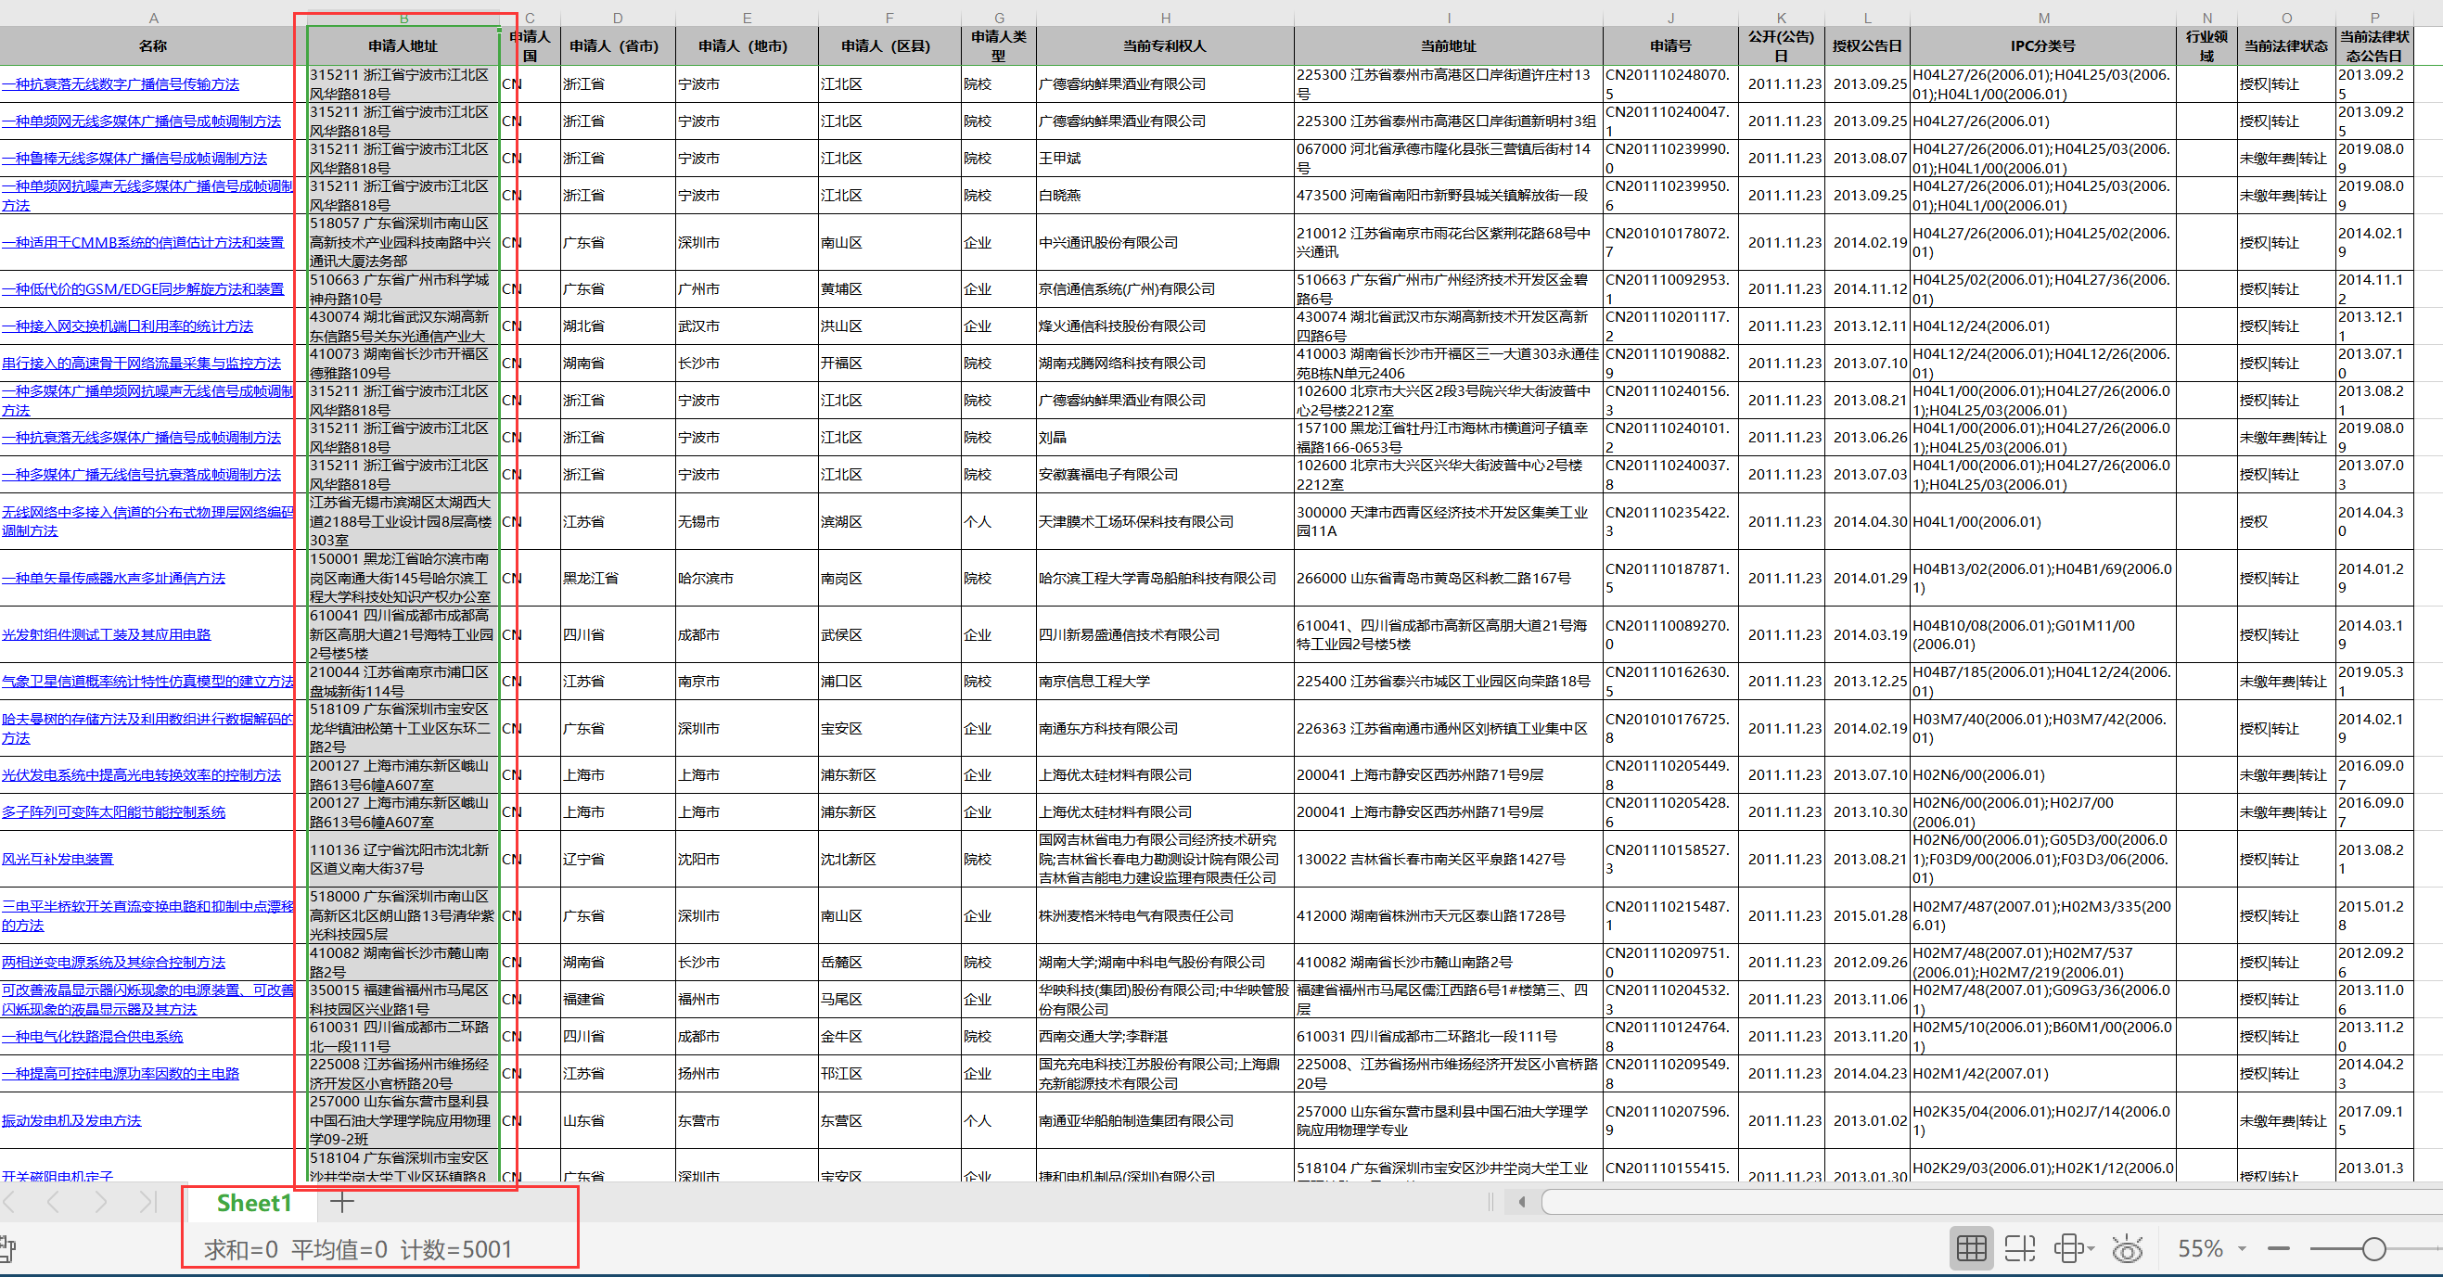Switch to normal grid view mode
Screen dimensions: 2443x1277
[x=1971, y=1248]
